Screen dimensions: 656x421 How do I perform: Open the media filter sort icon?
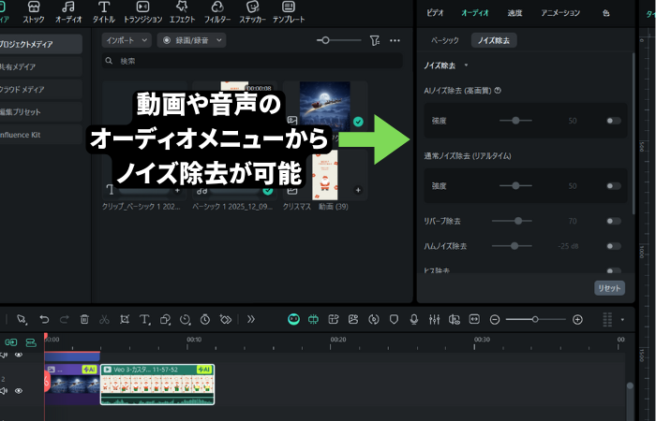375,40
